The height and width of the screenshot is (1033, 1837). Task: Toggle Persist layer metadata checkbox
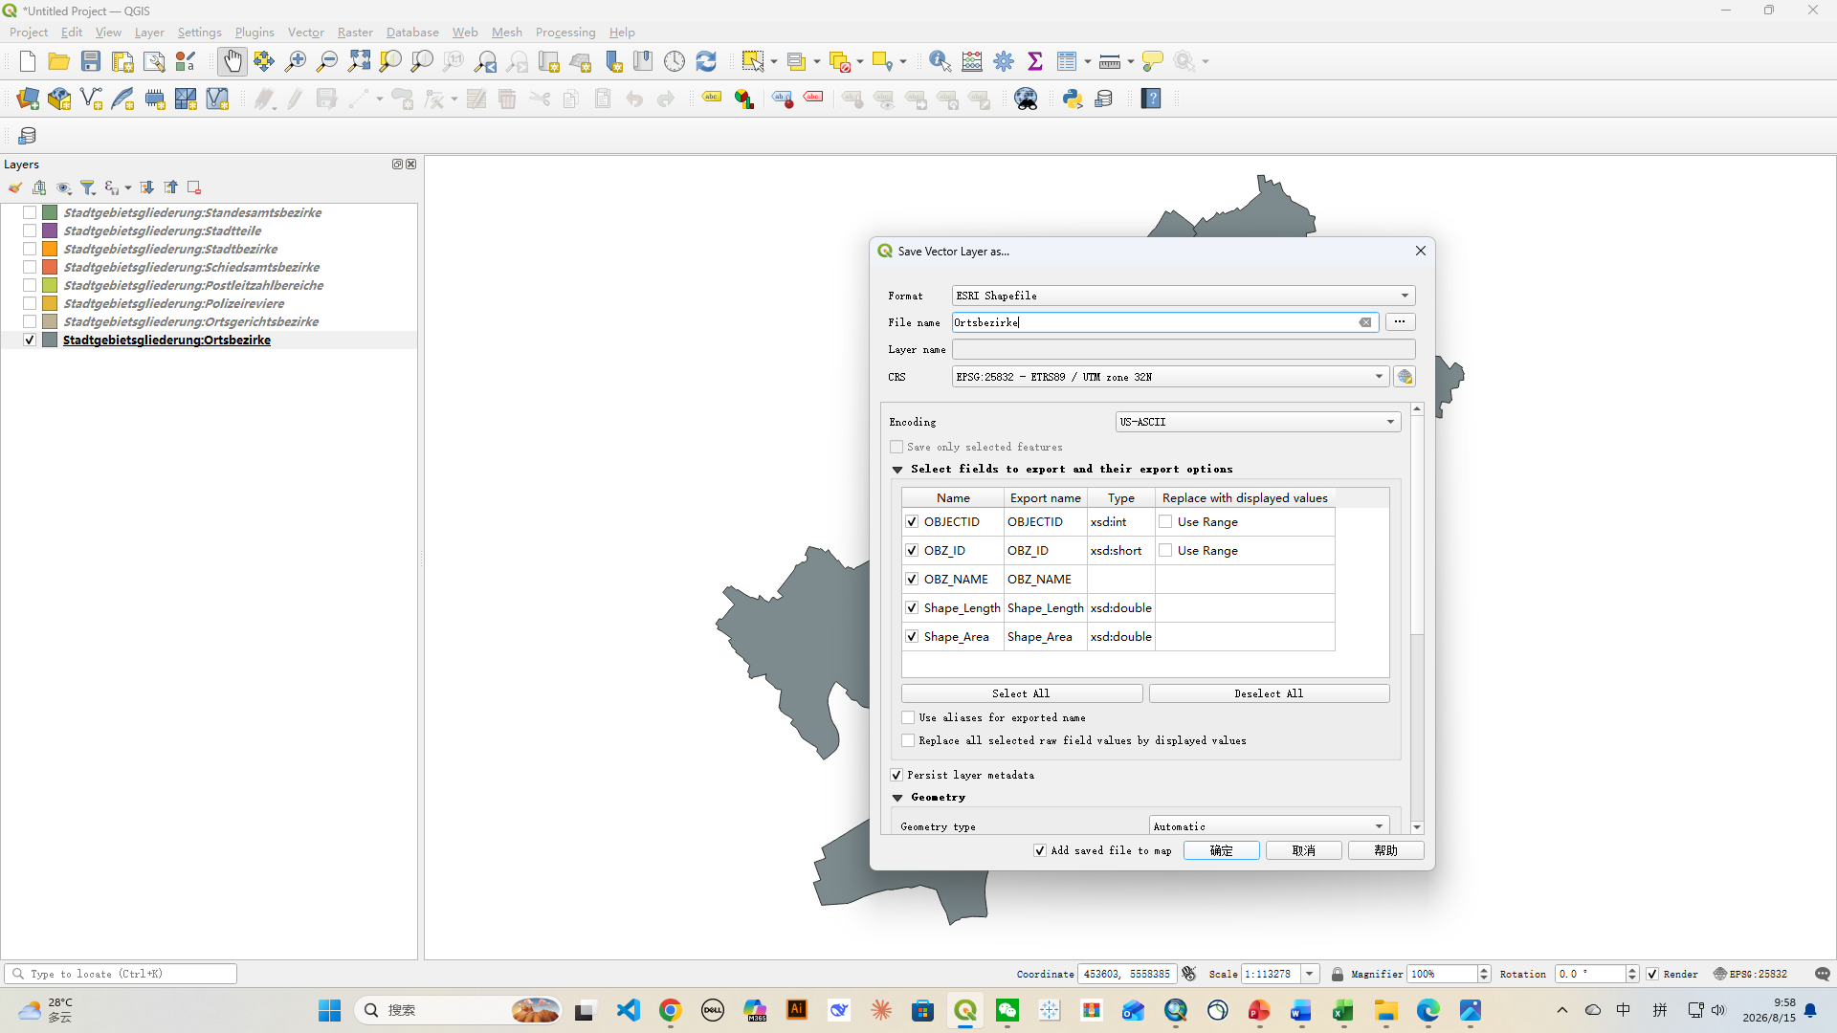click(x=896, y=775)
